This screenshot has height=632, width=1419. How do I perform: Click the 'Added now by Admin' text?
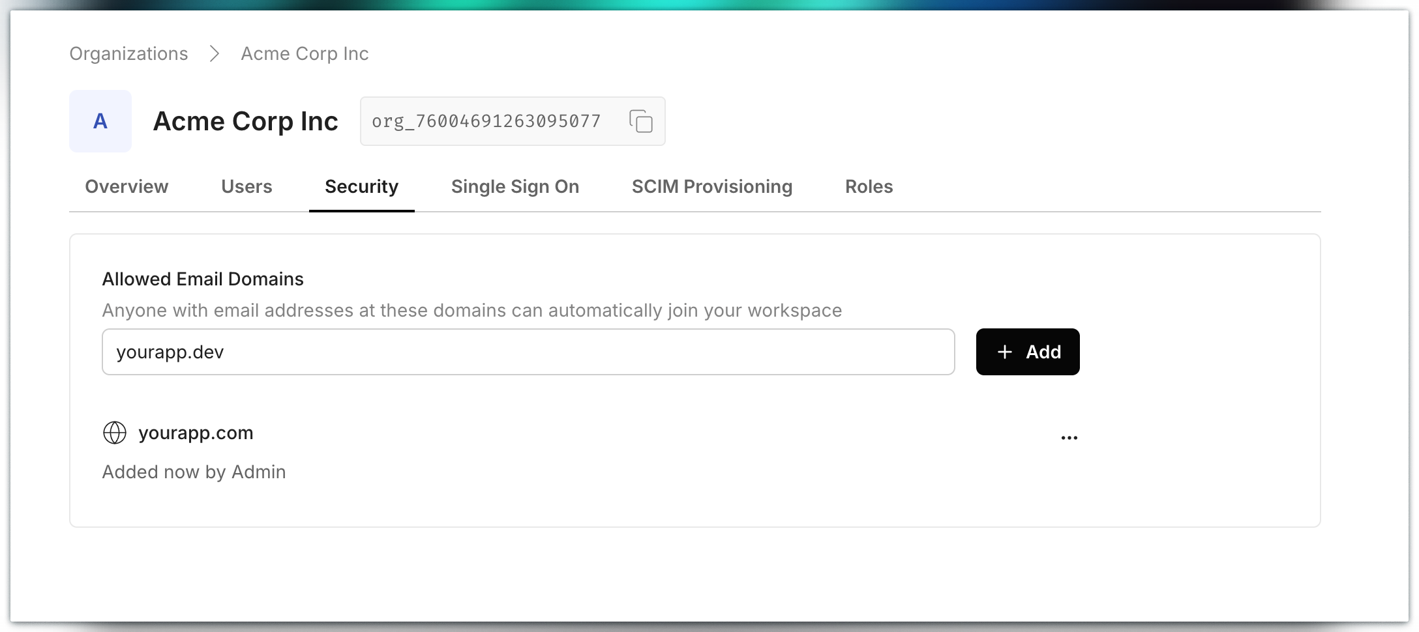[194, 472]
